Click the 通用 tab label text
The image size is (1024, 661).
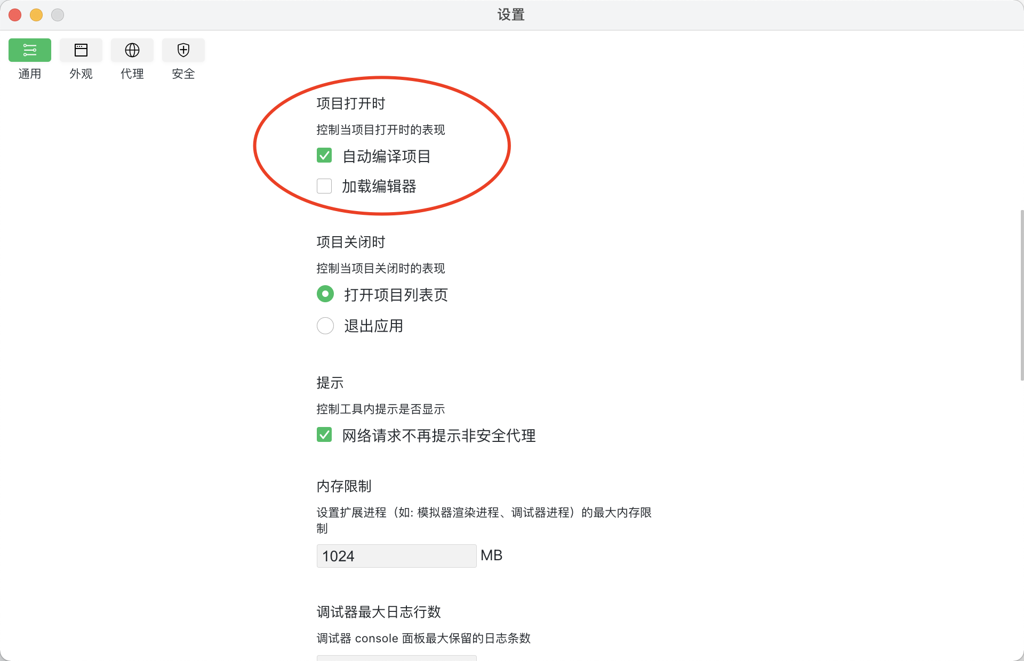coord(30,74)
